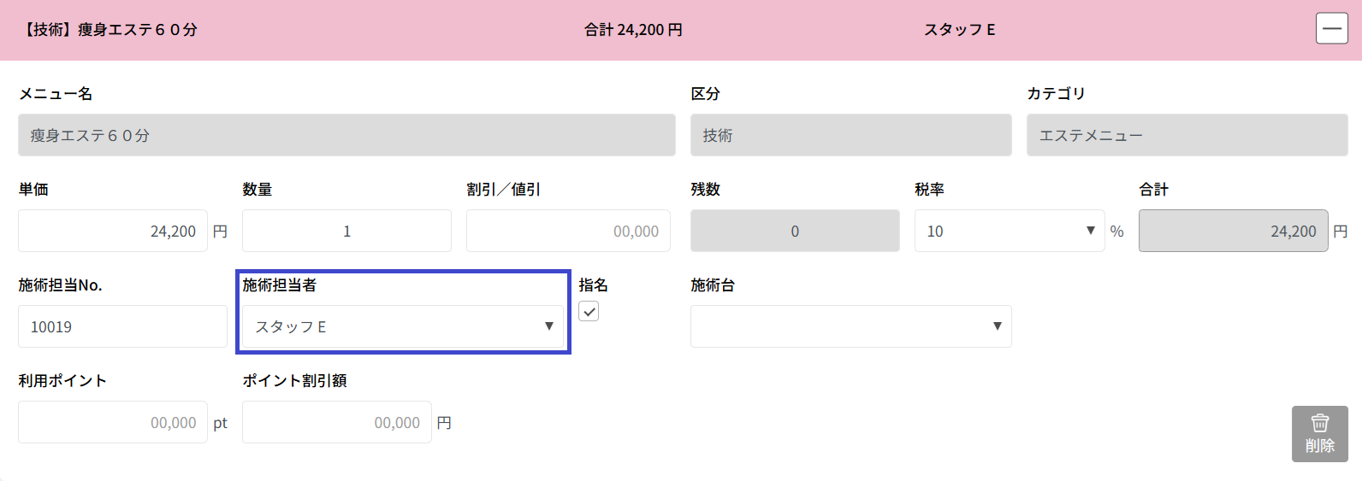
Task: Click the 施術担当No. input field
Action: 122,326
